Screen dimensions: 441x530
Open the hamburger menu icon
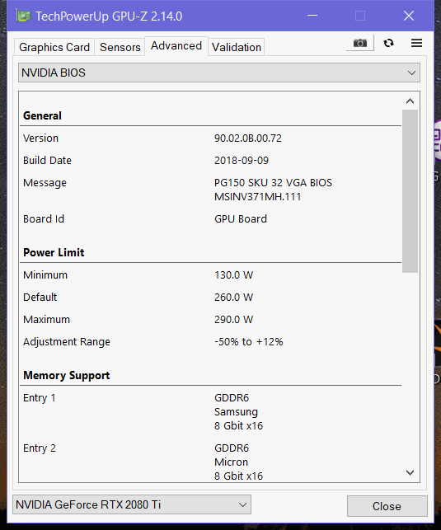pyautogui.click(x=416, y=43)
